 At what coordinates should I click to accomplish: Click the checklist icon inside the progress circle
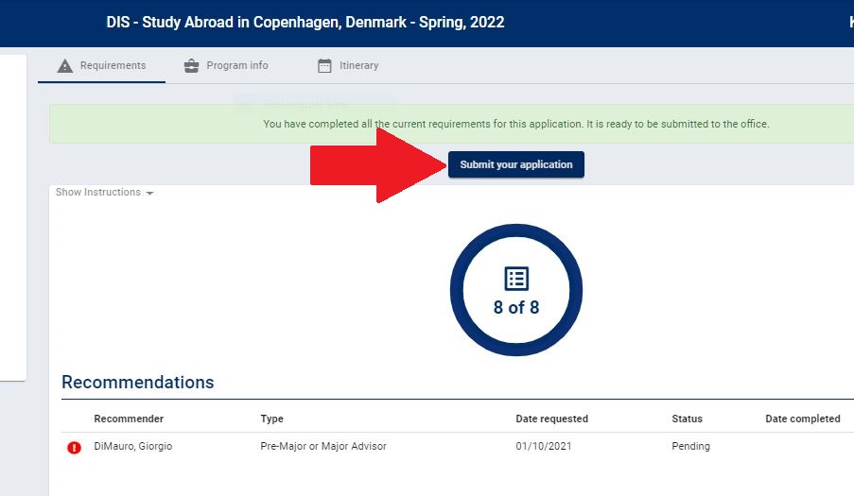(516, 278)
